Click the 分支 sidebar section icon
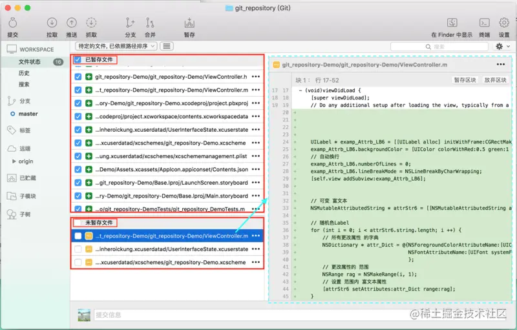 [12, 101]
